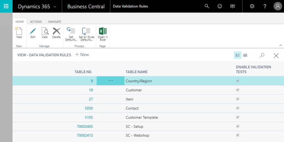The height and width of the screenshot is (142, 284).
Task: Toggle validation checkbox for Contact row
Action: click(x=238, y=108)
